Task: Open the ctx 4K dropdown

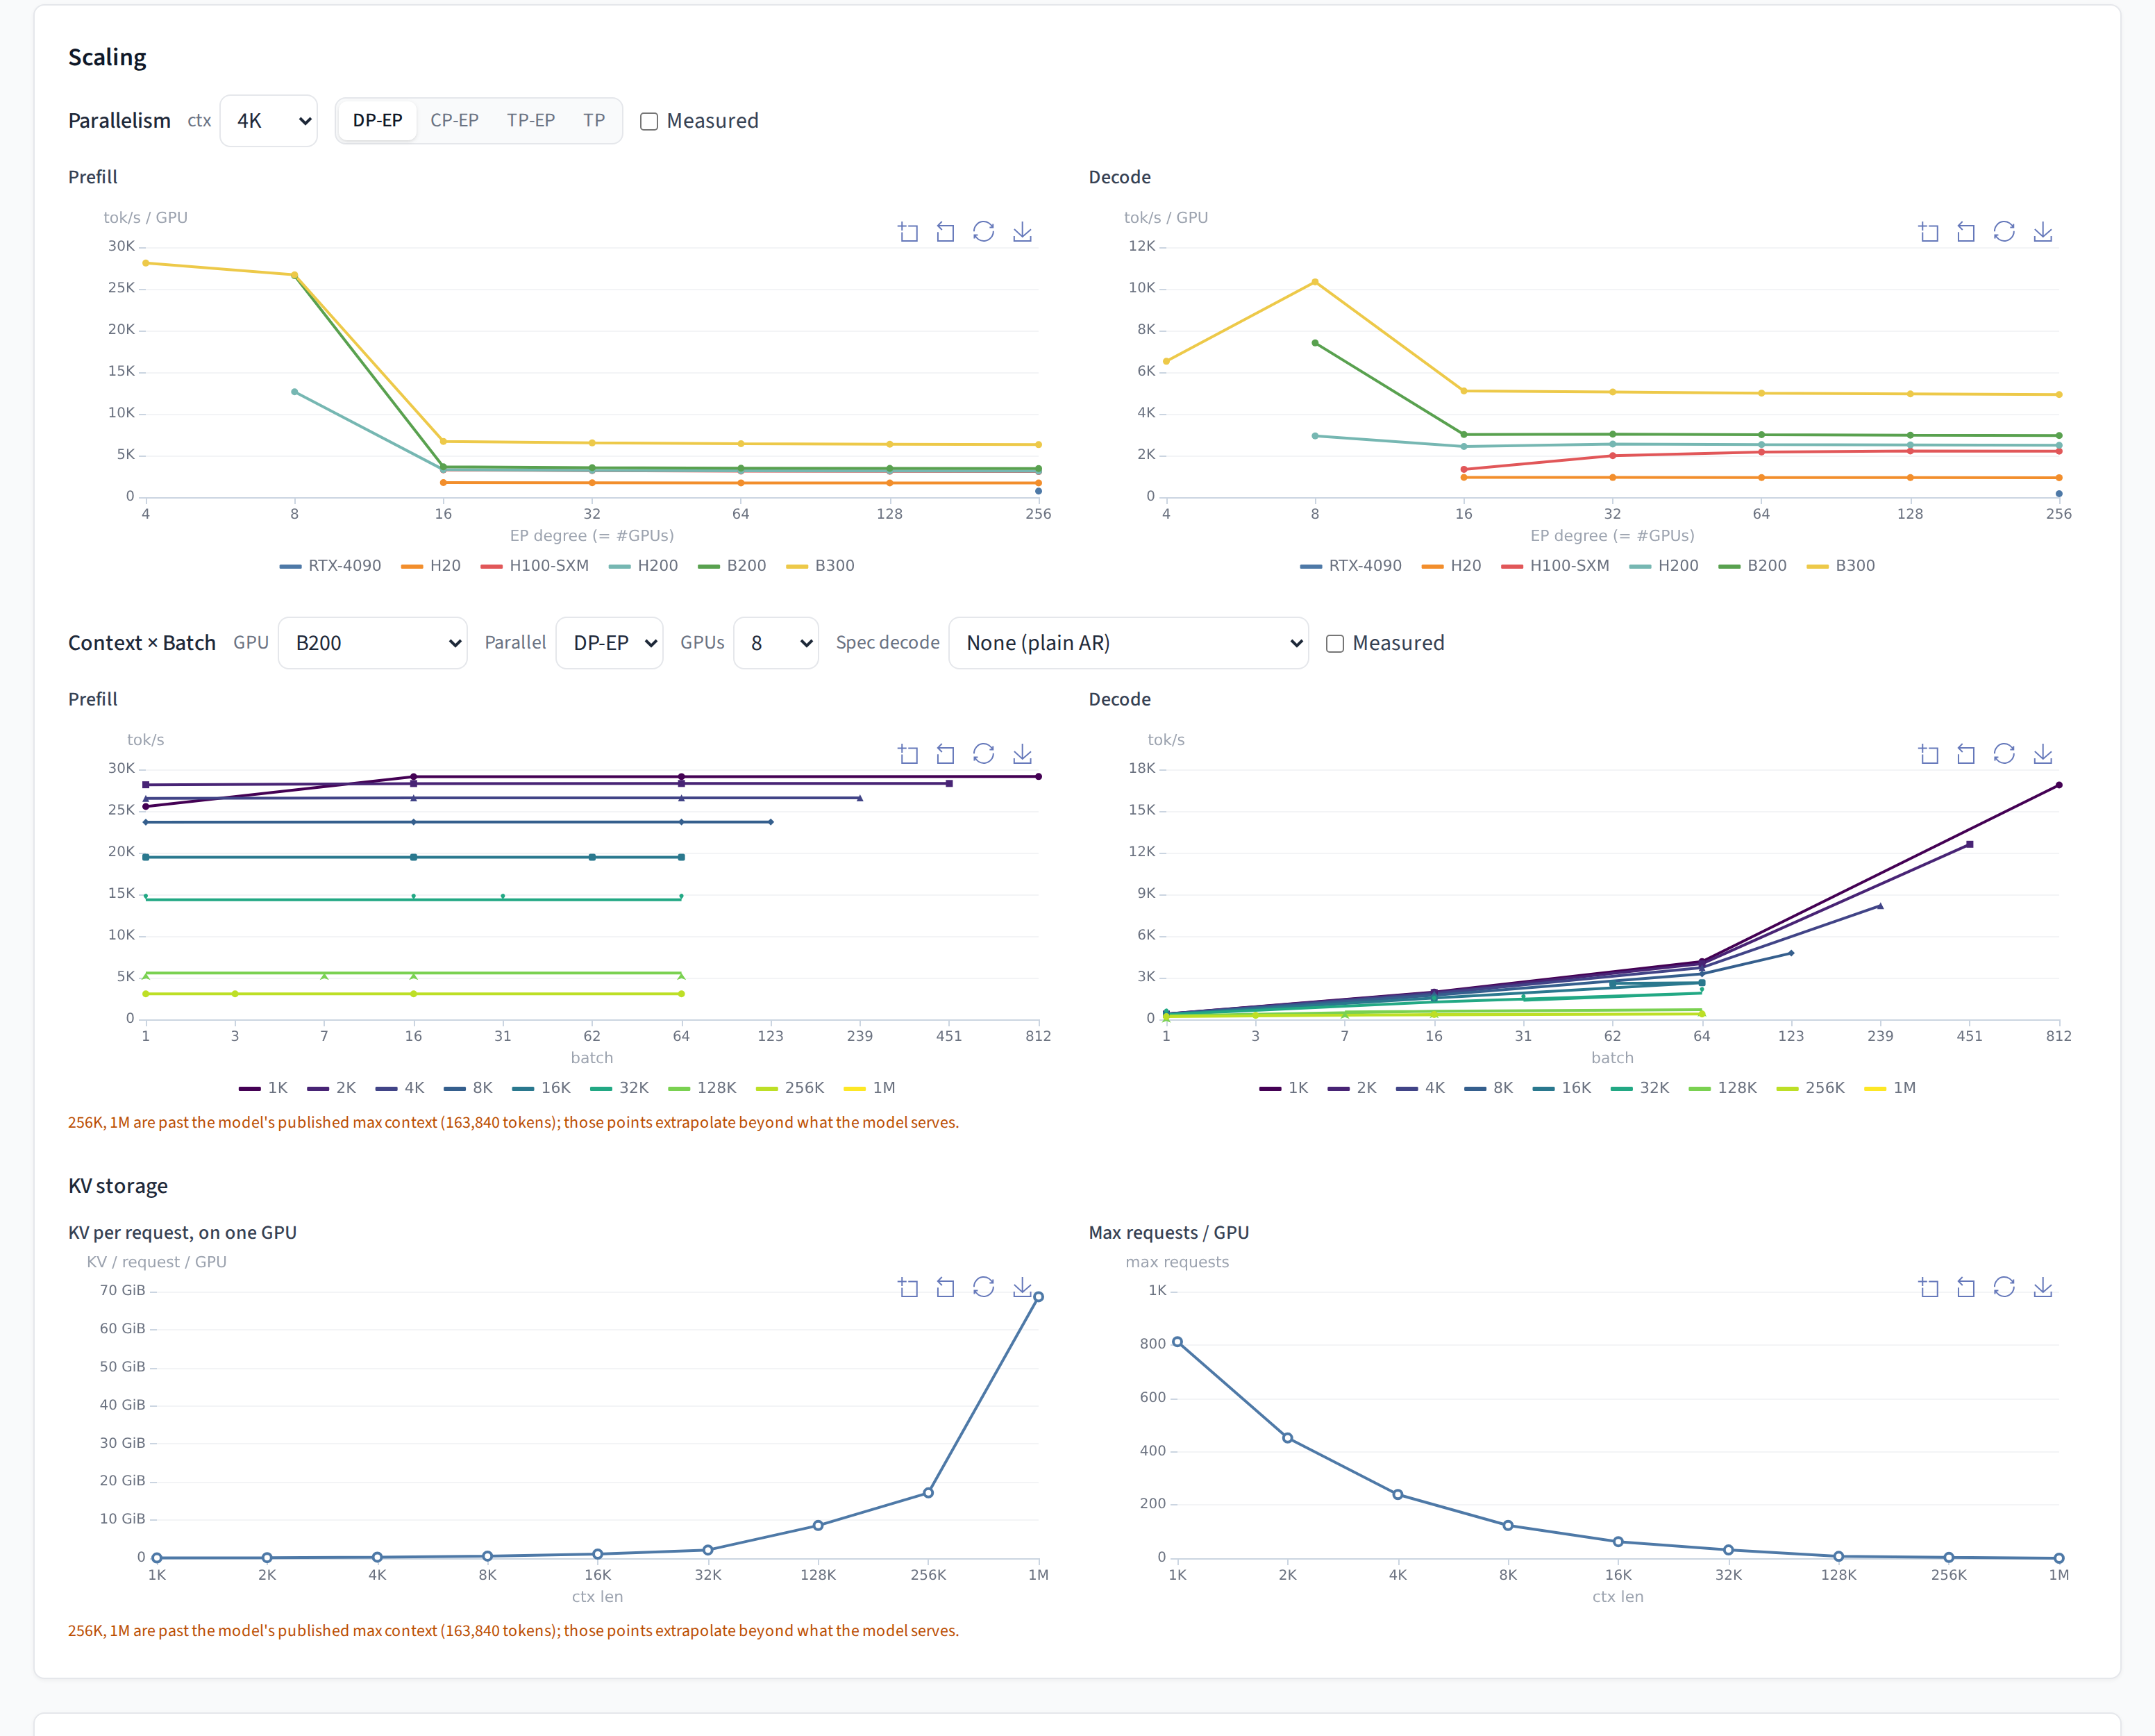Action: coord(269,121)
